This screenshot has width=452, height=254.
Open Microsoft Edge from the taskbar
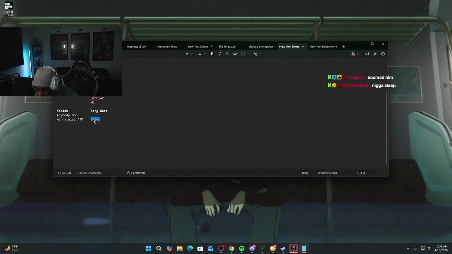pos(190,248)
